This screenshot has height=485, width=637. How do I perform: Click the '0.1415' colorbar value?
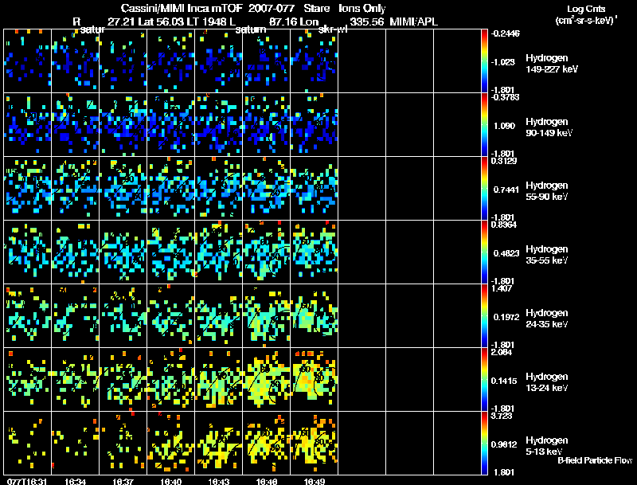(504, 381)
